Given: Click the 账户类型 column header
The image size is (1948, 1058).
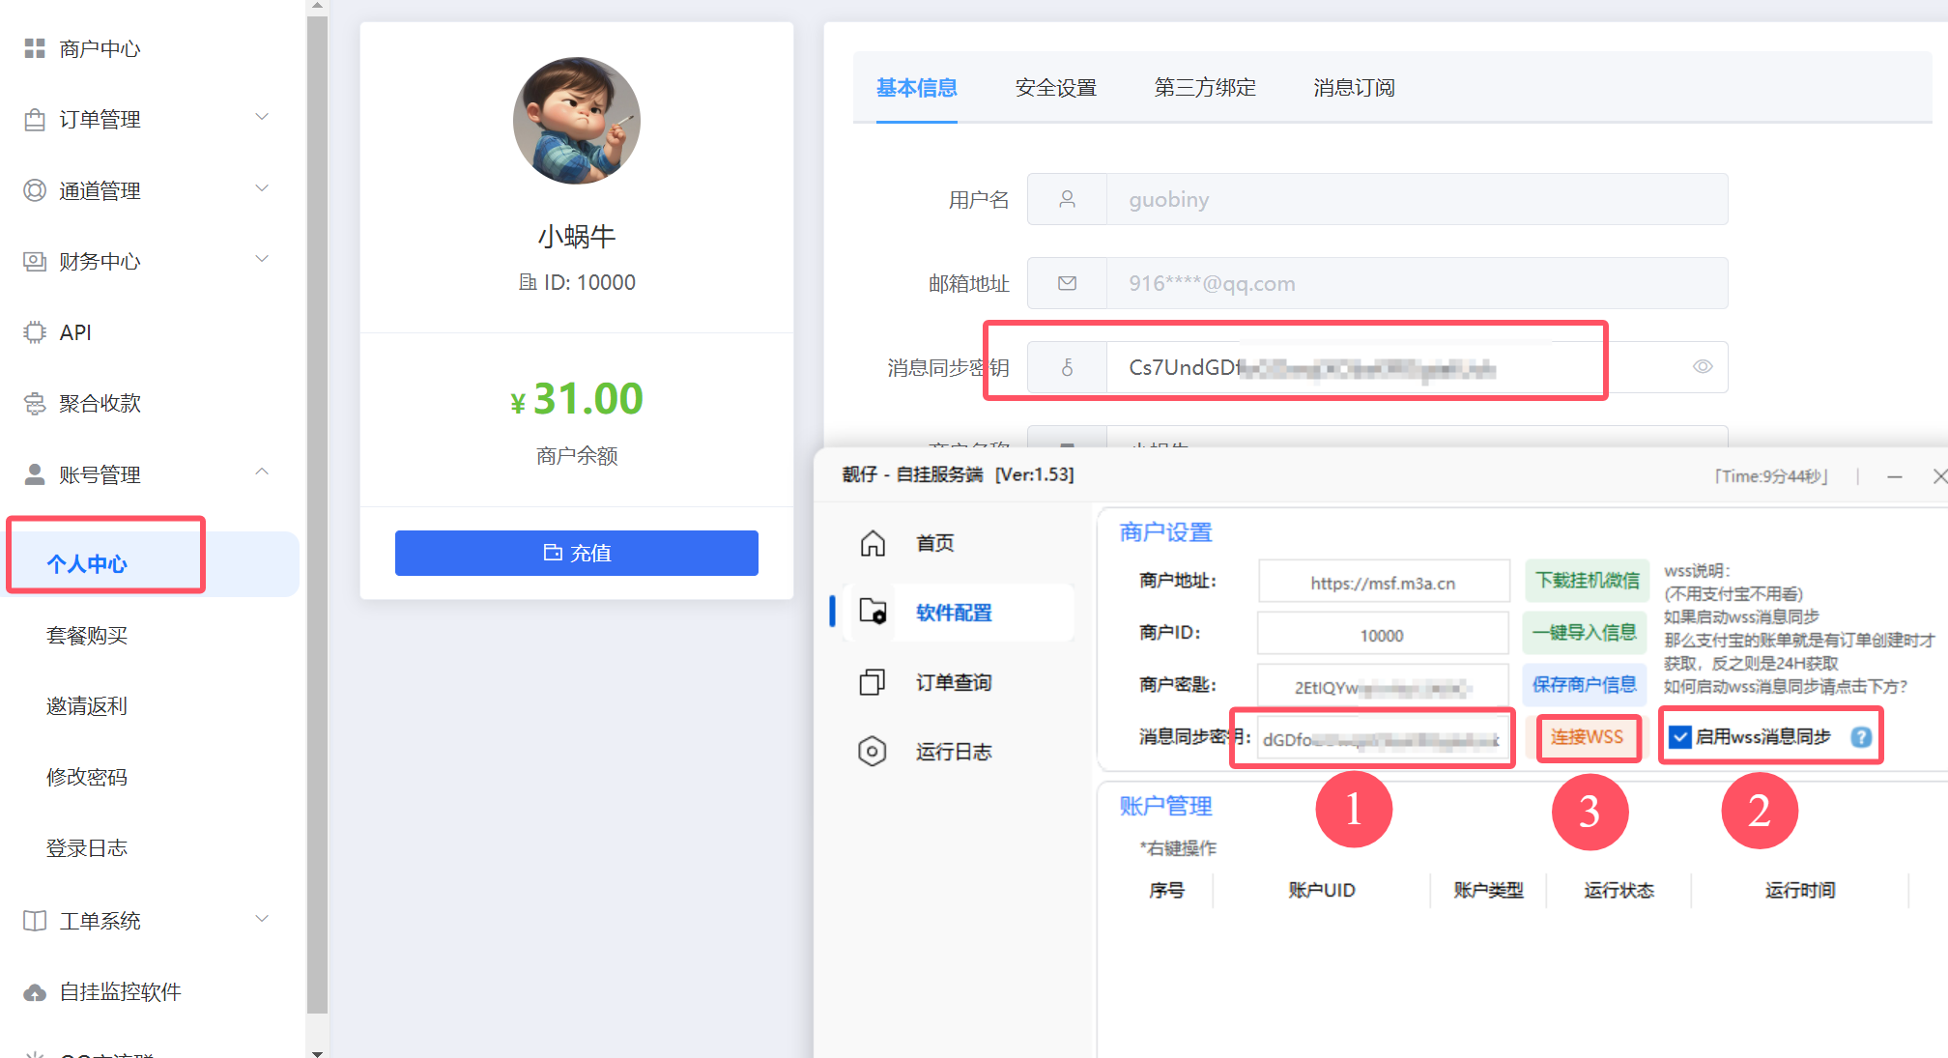Looking at the screenshot, I should pos(1489,890).
